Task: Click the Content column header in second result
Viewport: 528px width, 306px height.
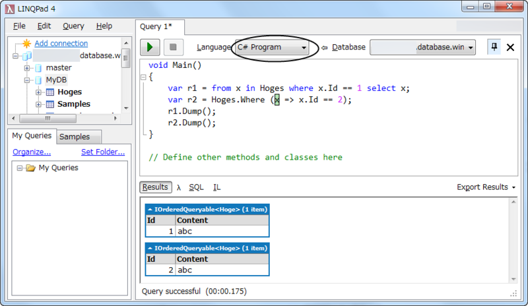Action: click(x=222, y=259)
